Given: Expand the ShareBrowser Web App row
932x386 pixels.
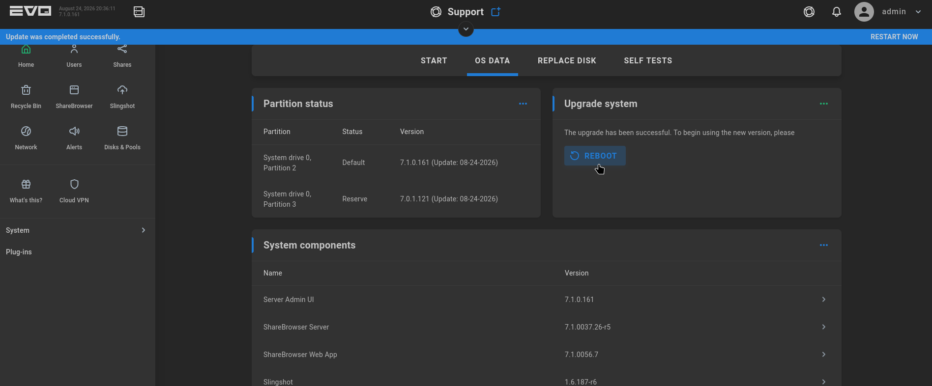Looking at the screenshot, I should pos(547,355).
